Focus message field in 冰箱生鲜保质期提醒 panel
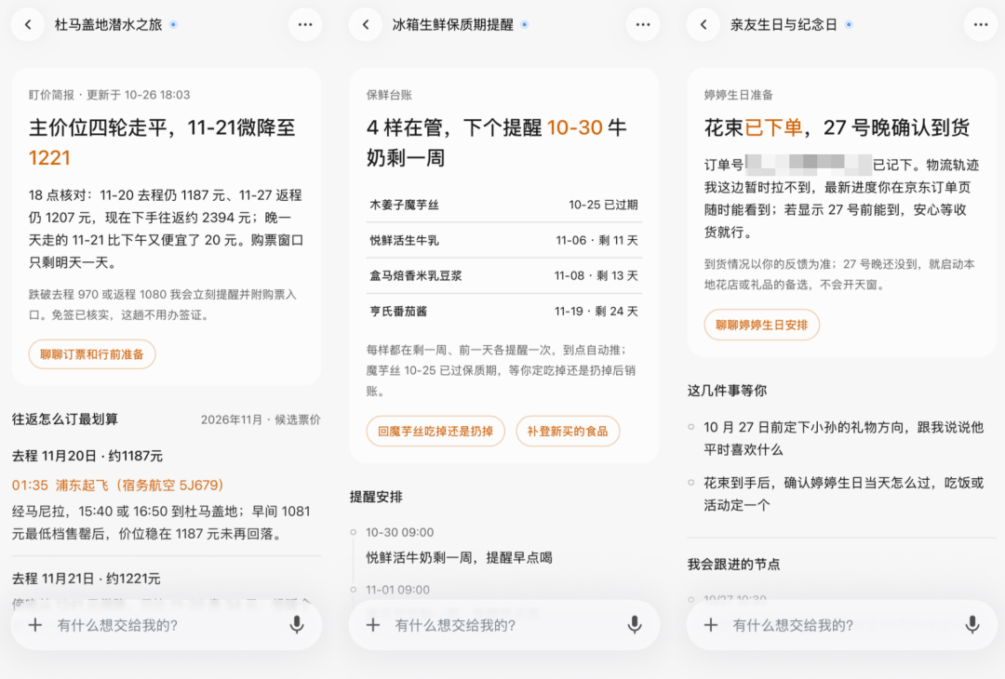 coord(503,625)
